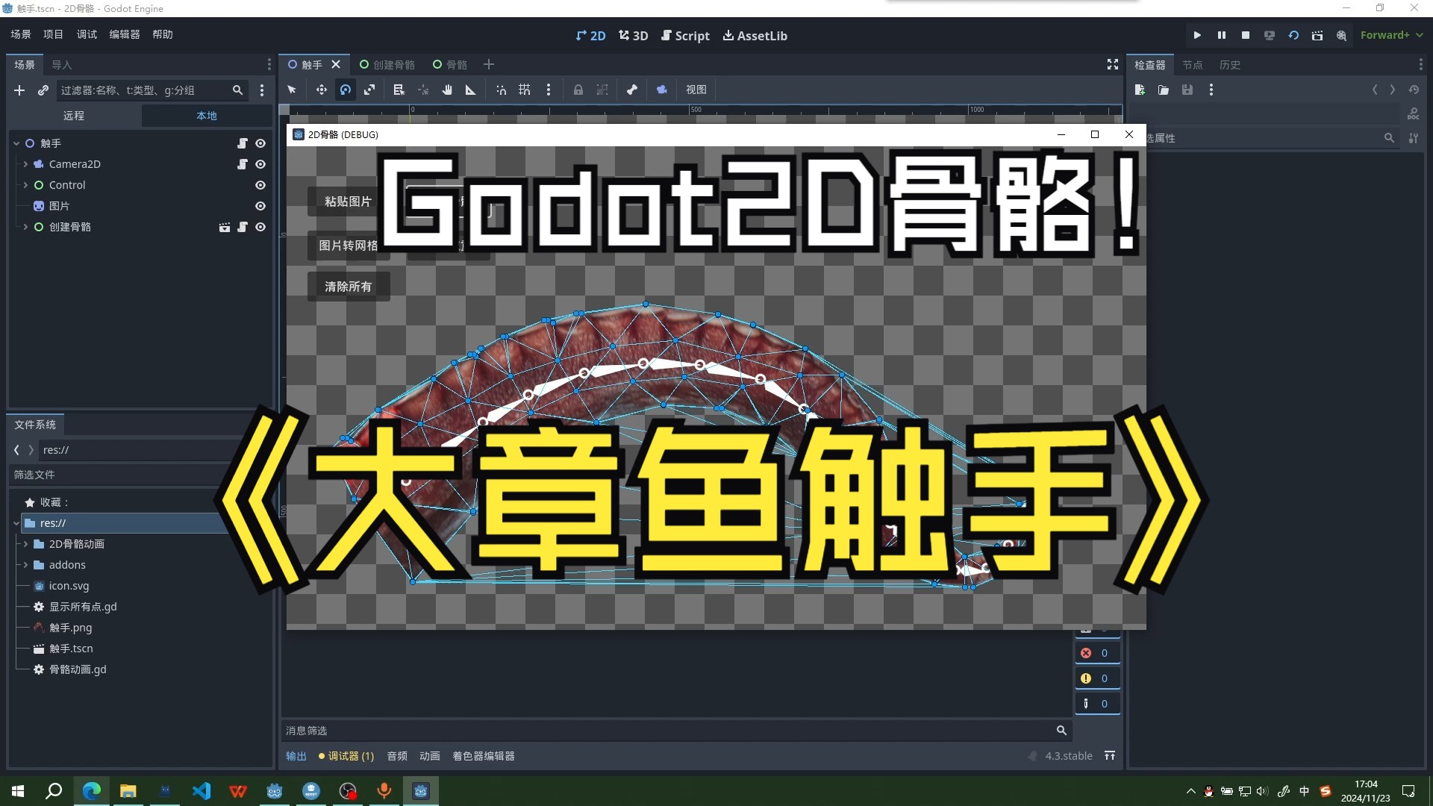Toggle grid snap in viewport toolbar
1433x806 pixels.
(525, 90)
